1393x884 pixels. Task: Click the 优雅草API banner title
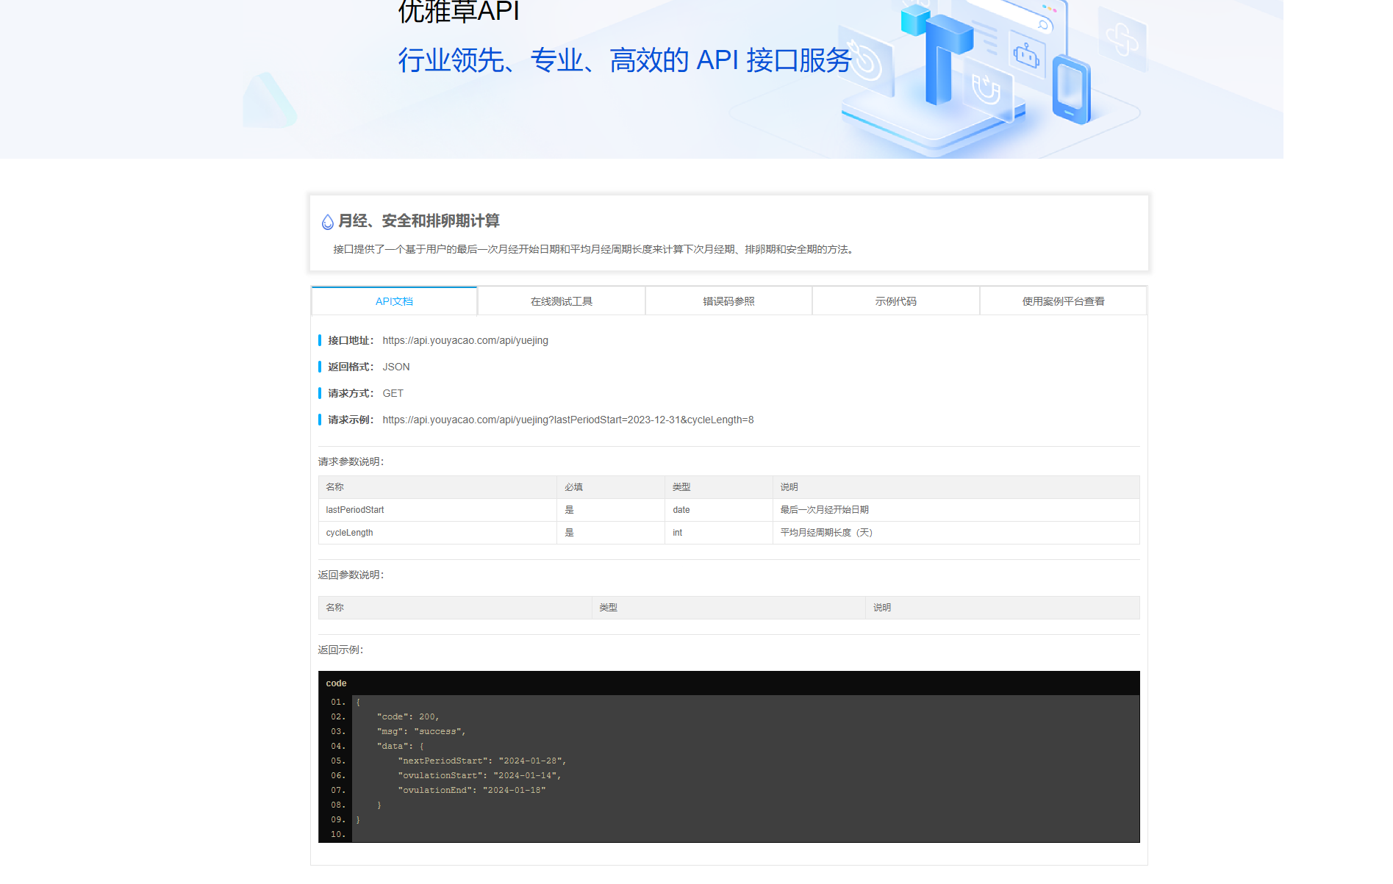(x=459, y=12)
